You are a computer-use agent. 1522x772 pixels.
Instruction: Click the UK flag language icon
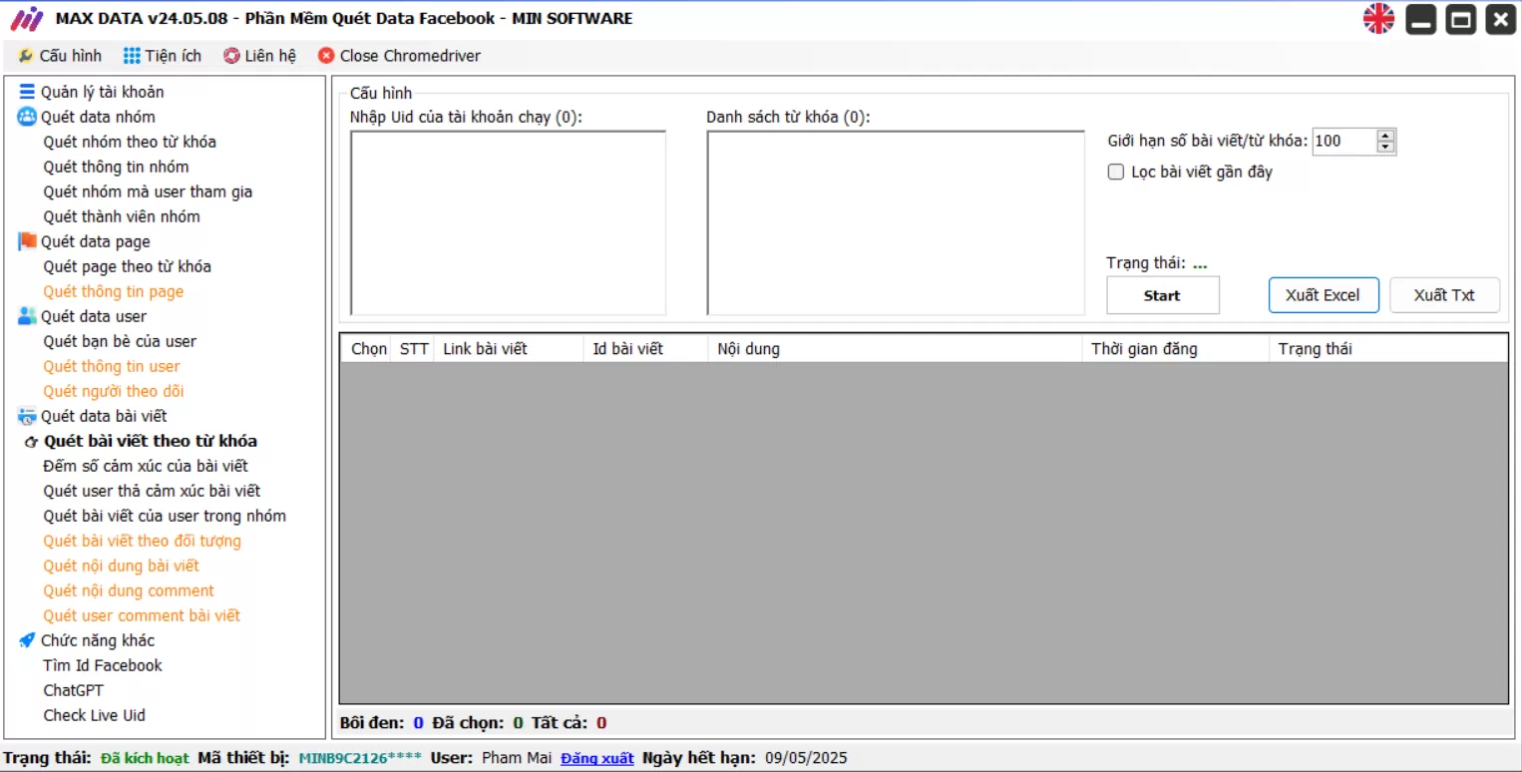[x=1378, y=19]
